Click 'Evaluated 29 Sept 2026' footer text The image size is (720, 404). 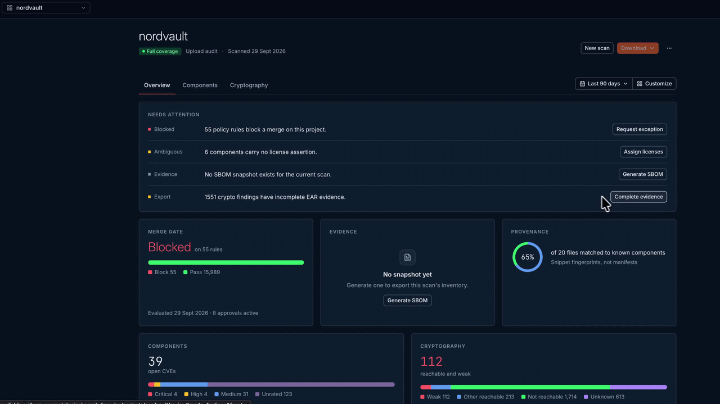[203, 313]
